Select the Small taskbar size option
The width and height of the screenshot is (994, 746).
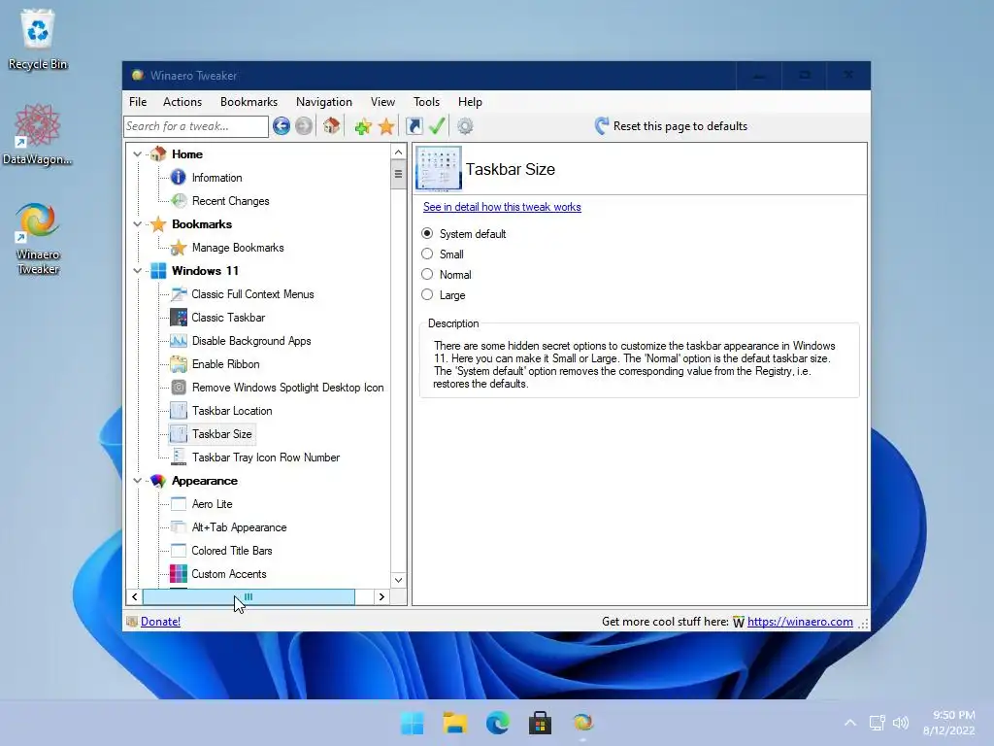[x=427, y=254]
